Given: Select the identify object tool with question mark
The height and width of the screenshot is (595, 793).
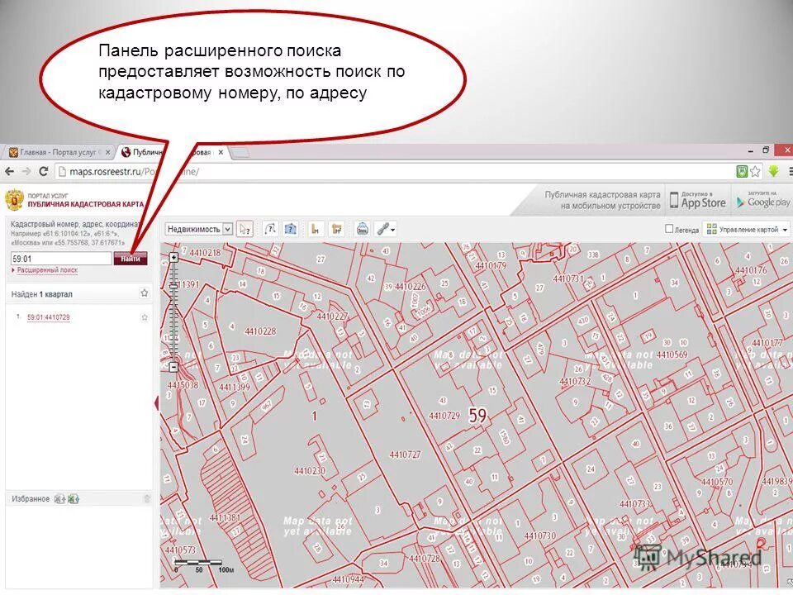Looking at the screenshot, I should [245, 228].
